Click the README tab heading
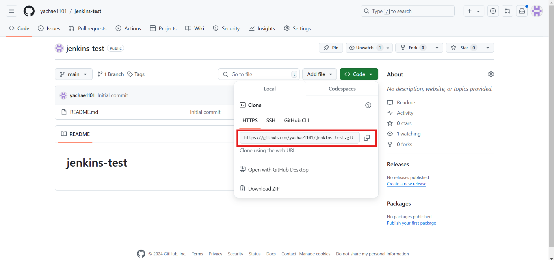Screen dimensions: 554x260 (75, 134)
